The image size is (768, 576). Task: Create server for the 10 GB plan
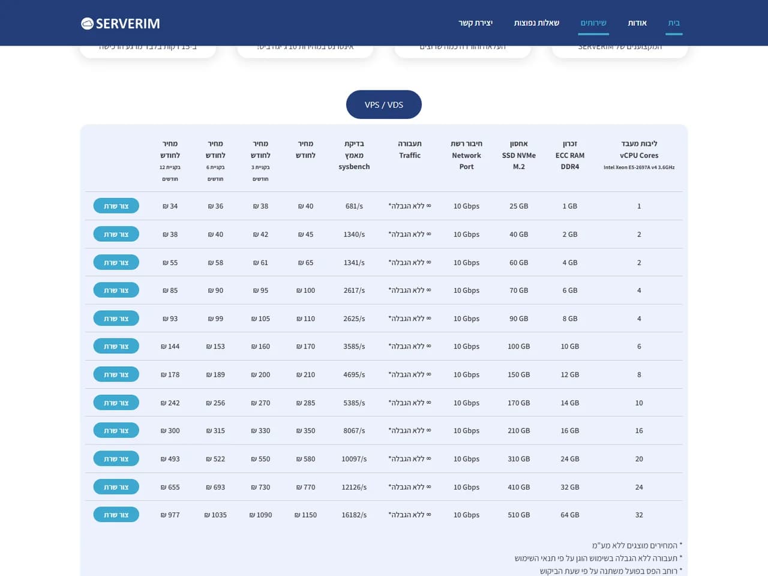tap(116, 346)
